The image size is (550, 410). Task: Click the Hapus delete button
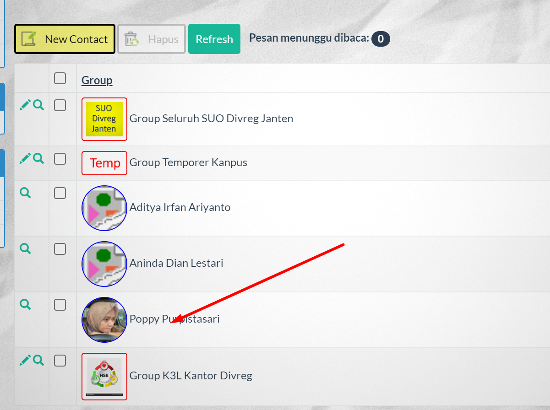(152, 39)
